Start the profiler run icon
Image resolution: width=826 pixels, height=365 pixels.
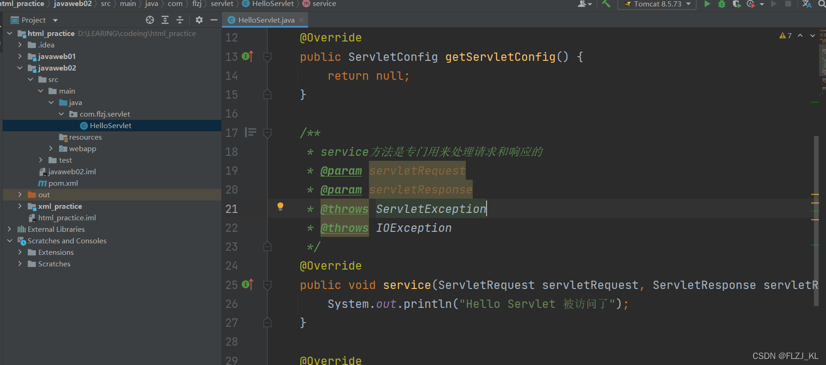tap(751, 4)
